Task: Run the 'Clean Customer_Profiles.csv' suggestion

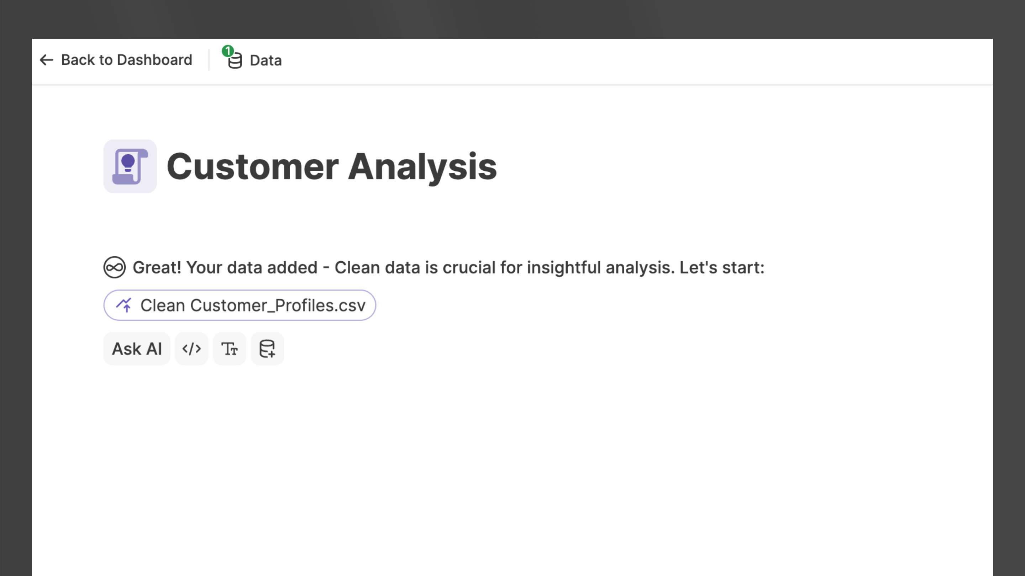Action: (x=252, y=305)
